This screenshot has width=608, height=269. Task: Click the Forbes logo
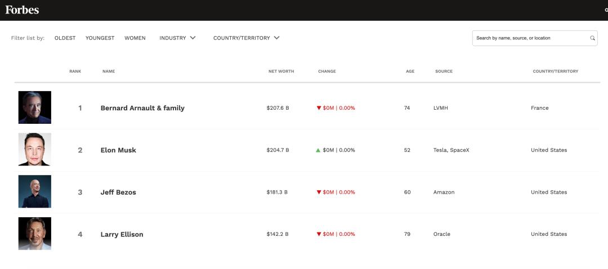pyautogui.click(x=22, y=10)
